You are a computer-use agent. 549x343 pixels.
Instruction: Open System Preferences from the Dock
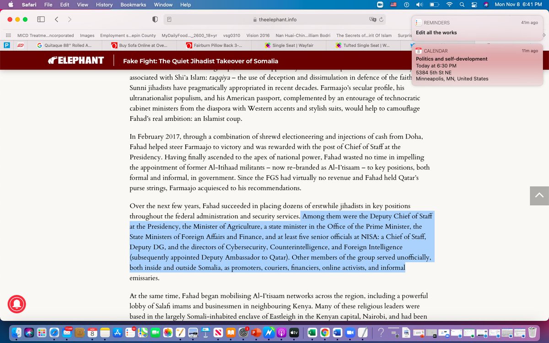point(243,332)
